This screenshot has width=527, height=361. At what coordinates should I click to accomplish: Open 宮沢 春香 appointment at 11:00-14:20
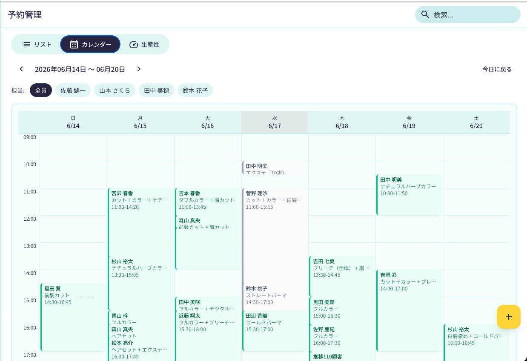pyautogui.click(x=140, y=222)
